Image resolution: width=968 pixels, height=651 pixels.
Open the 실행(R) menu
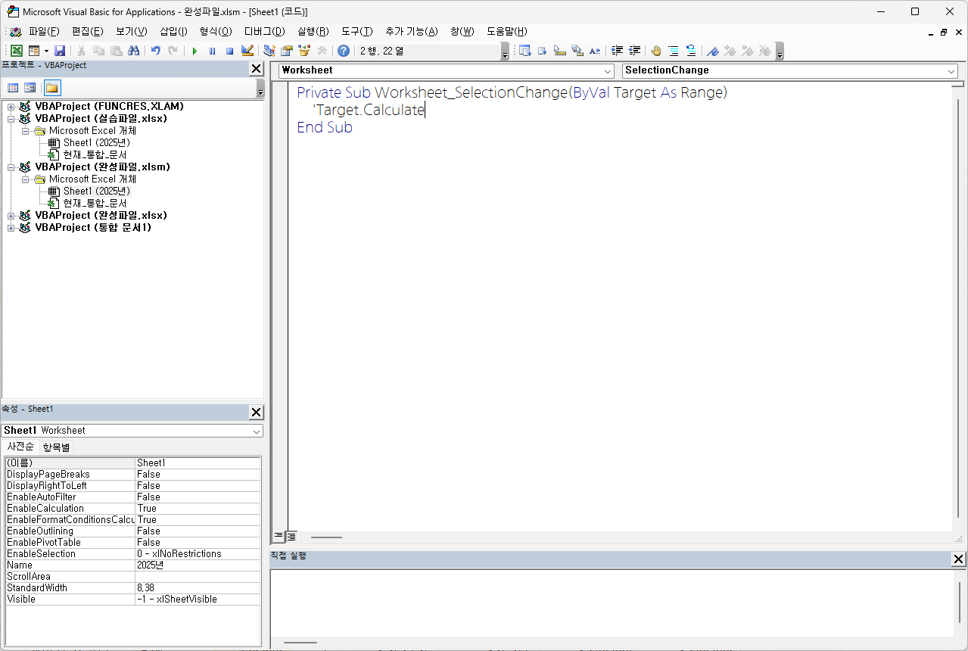(313, 31)
